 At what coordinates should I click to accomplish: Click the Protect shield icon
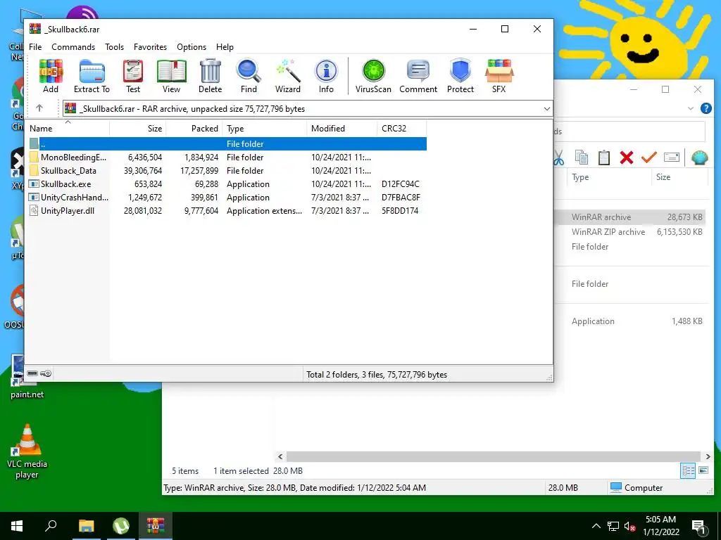[460, 76]
